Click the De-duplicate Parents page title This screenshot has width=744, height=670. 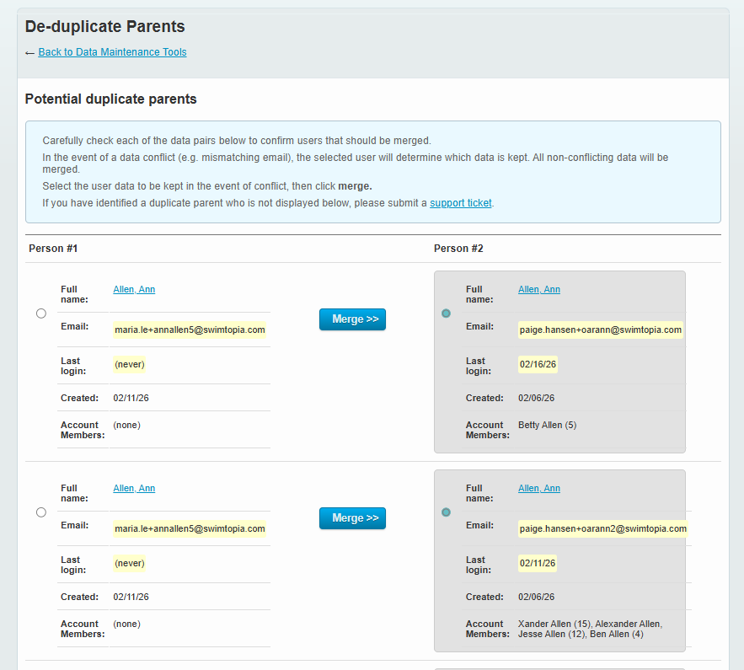click(x=104, y=27)
